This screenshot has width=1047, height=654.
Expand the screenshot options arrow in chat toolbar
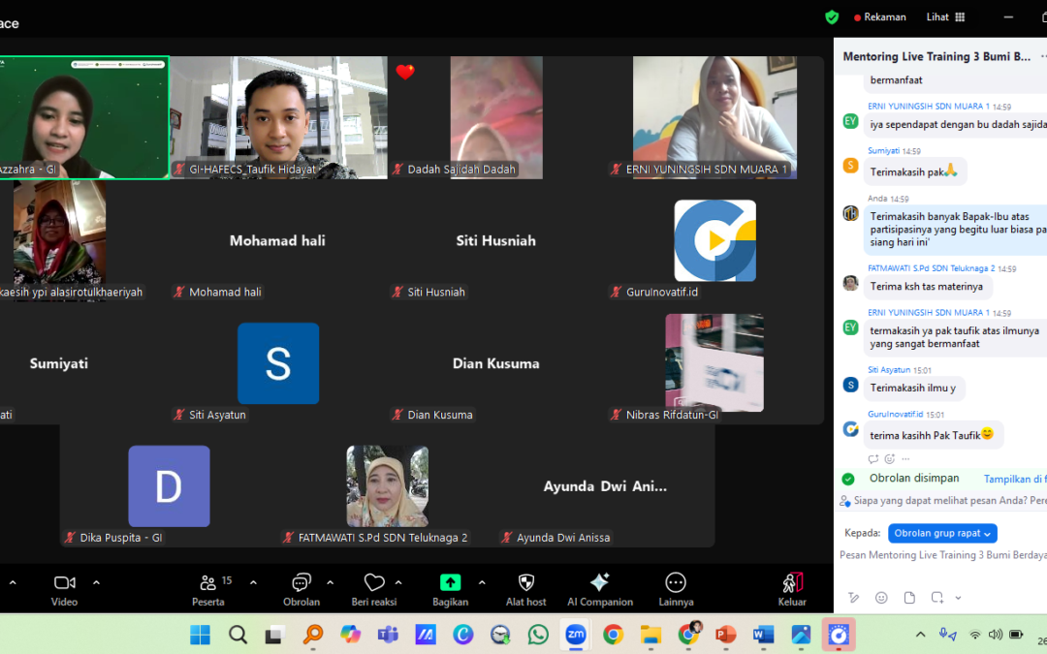pos(958,598)
